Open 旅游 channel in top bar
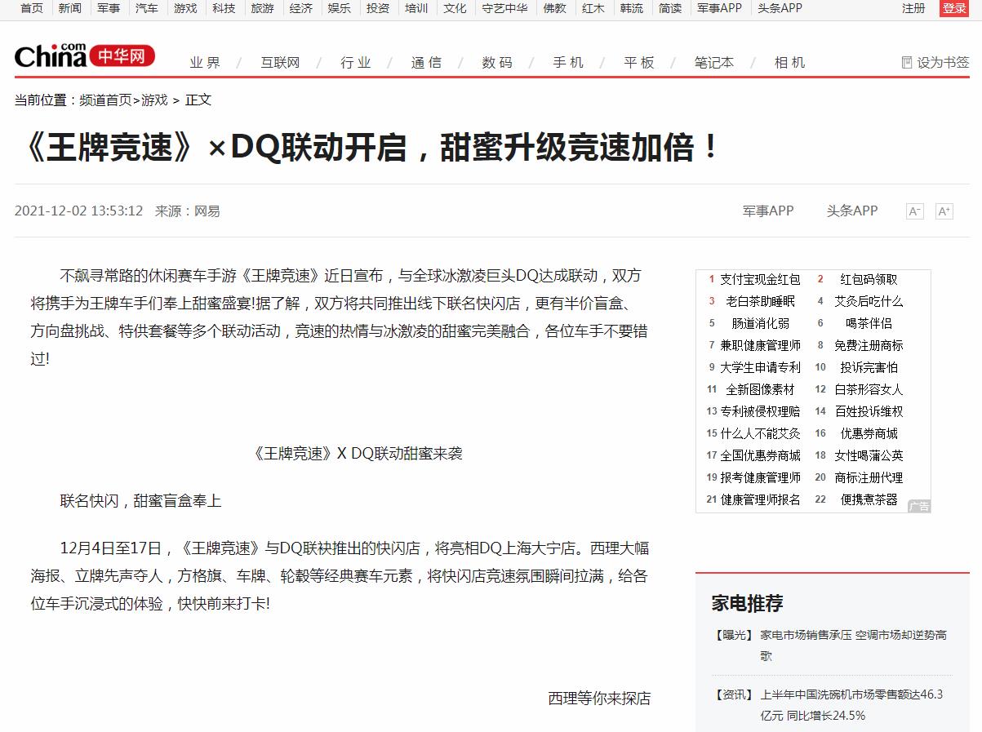982x732 pixels. (x=262, y=8)
